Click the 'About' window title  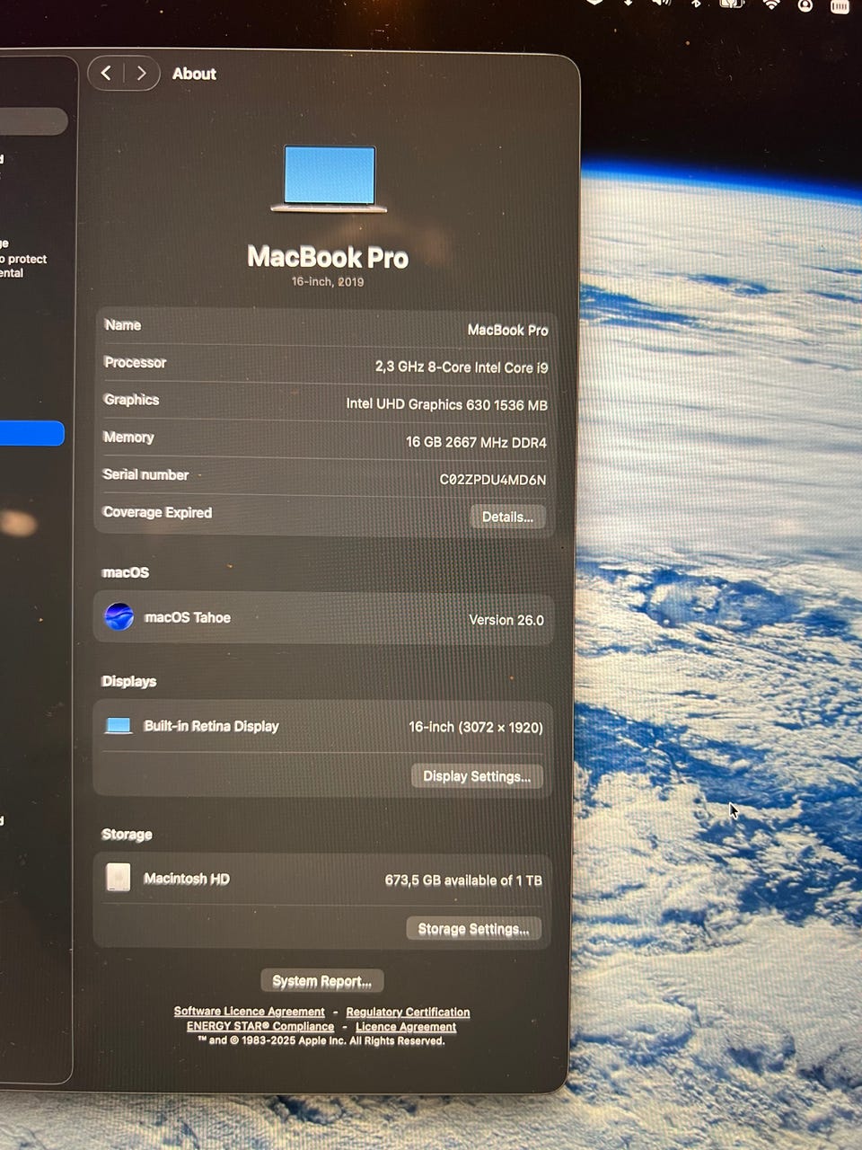[x=194, y=74]
